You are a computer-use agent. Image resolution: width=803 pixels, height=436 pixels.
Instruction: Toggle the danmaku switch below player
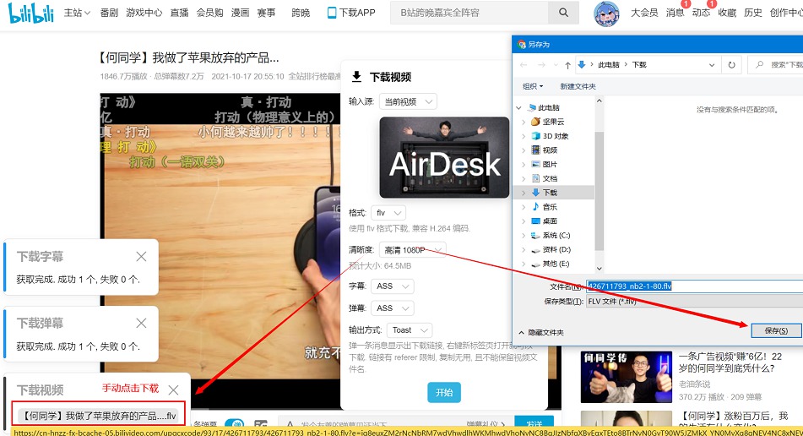click(x=235, y=425)
